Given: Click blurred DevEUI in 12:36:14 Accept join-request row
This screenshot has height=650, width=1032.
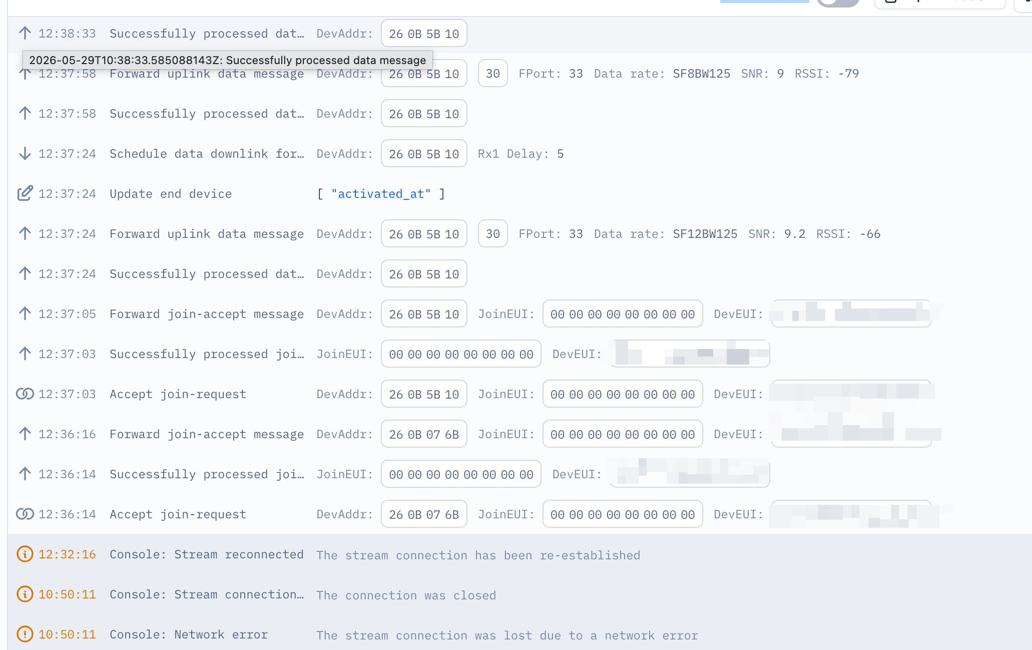Looking at the screenshot, I should tap(851, 514).
